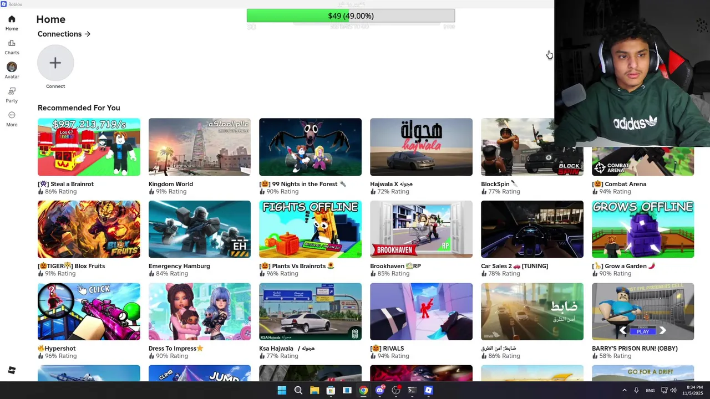
Task: Open File Explorer from the taskbar
Action: pyautogui.click(x=315, y=390)
